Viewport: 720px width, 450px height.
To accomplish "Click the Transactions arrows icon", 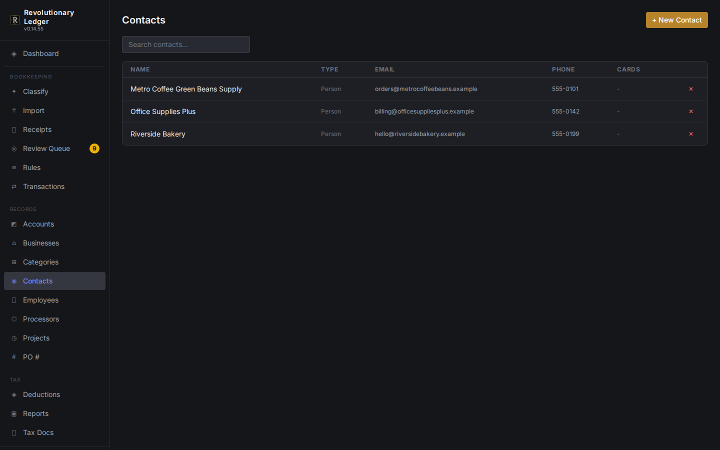I will click(x=14, y=187).
